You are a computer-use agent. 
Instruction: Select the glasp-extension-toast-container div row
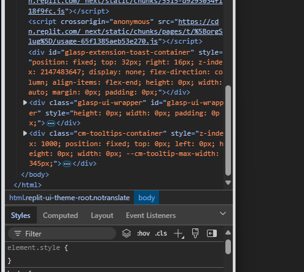point(125,72)
